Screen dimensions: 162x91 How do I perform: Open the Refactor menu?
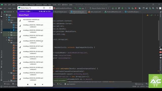point(39,5)
